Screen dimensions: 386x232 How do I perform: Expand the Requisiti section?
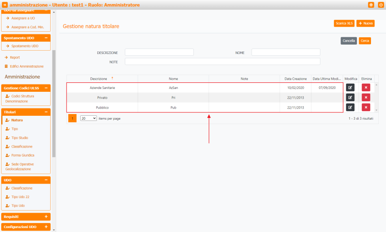(46, 217)
